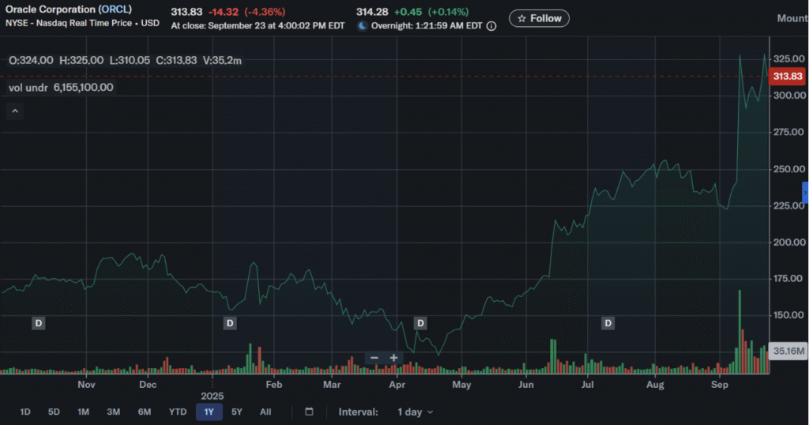Click the red 313.83 price label
Viewport: 809px width, 425px height.
[788, 77]
